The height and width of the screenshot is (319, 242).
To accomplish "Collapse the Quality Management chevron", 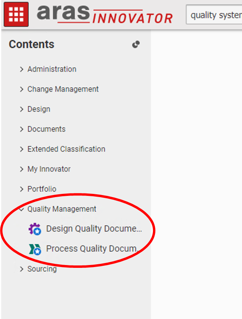I will click(22, 209).
